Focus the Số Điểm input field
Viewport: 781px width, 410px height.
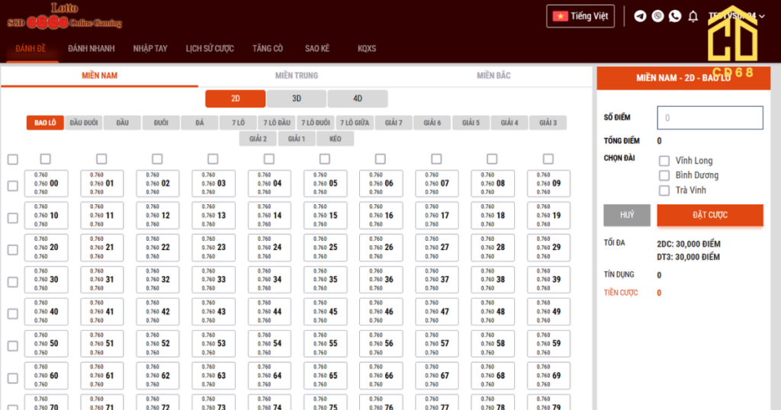point(710,118)
